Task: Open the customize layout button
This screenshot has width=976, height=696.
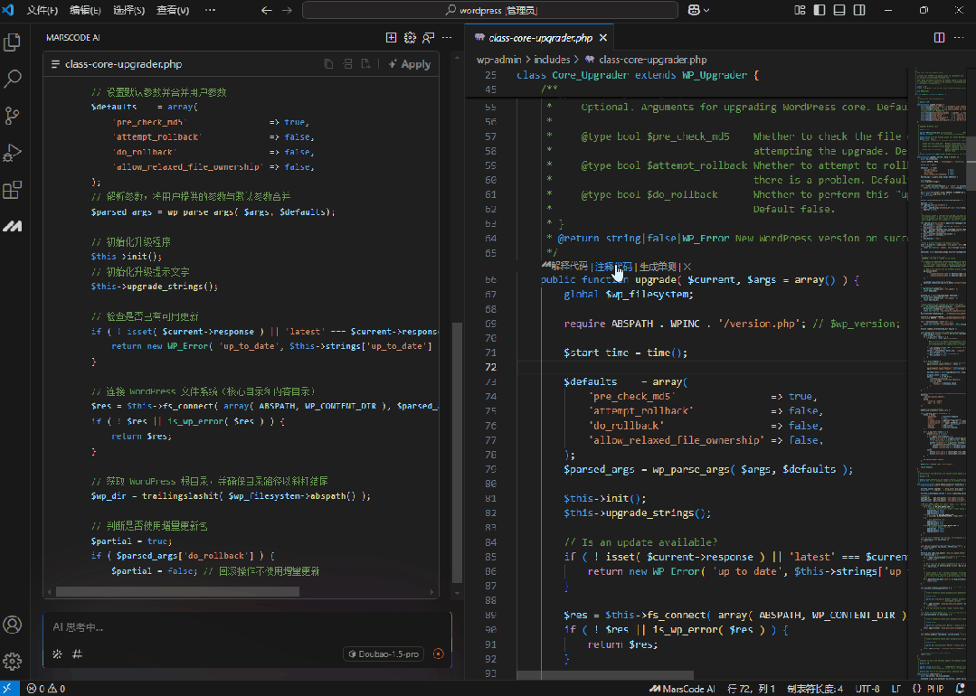Action: point(800,10)
